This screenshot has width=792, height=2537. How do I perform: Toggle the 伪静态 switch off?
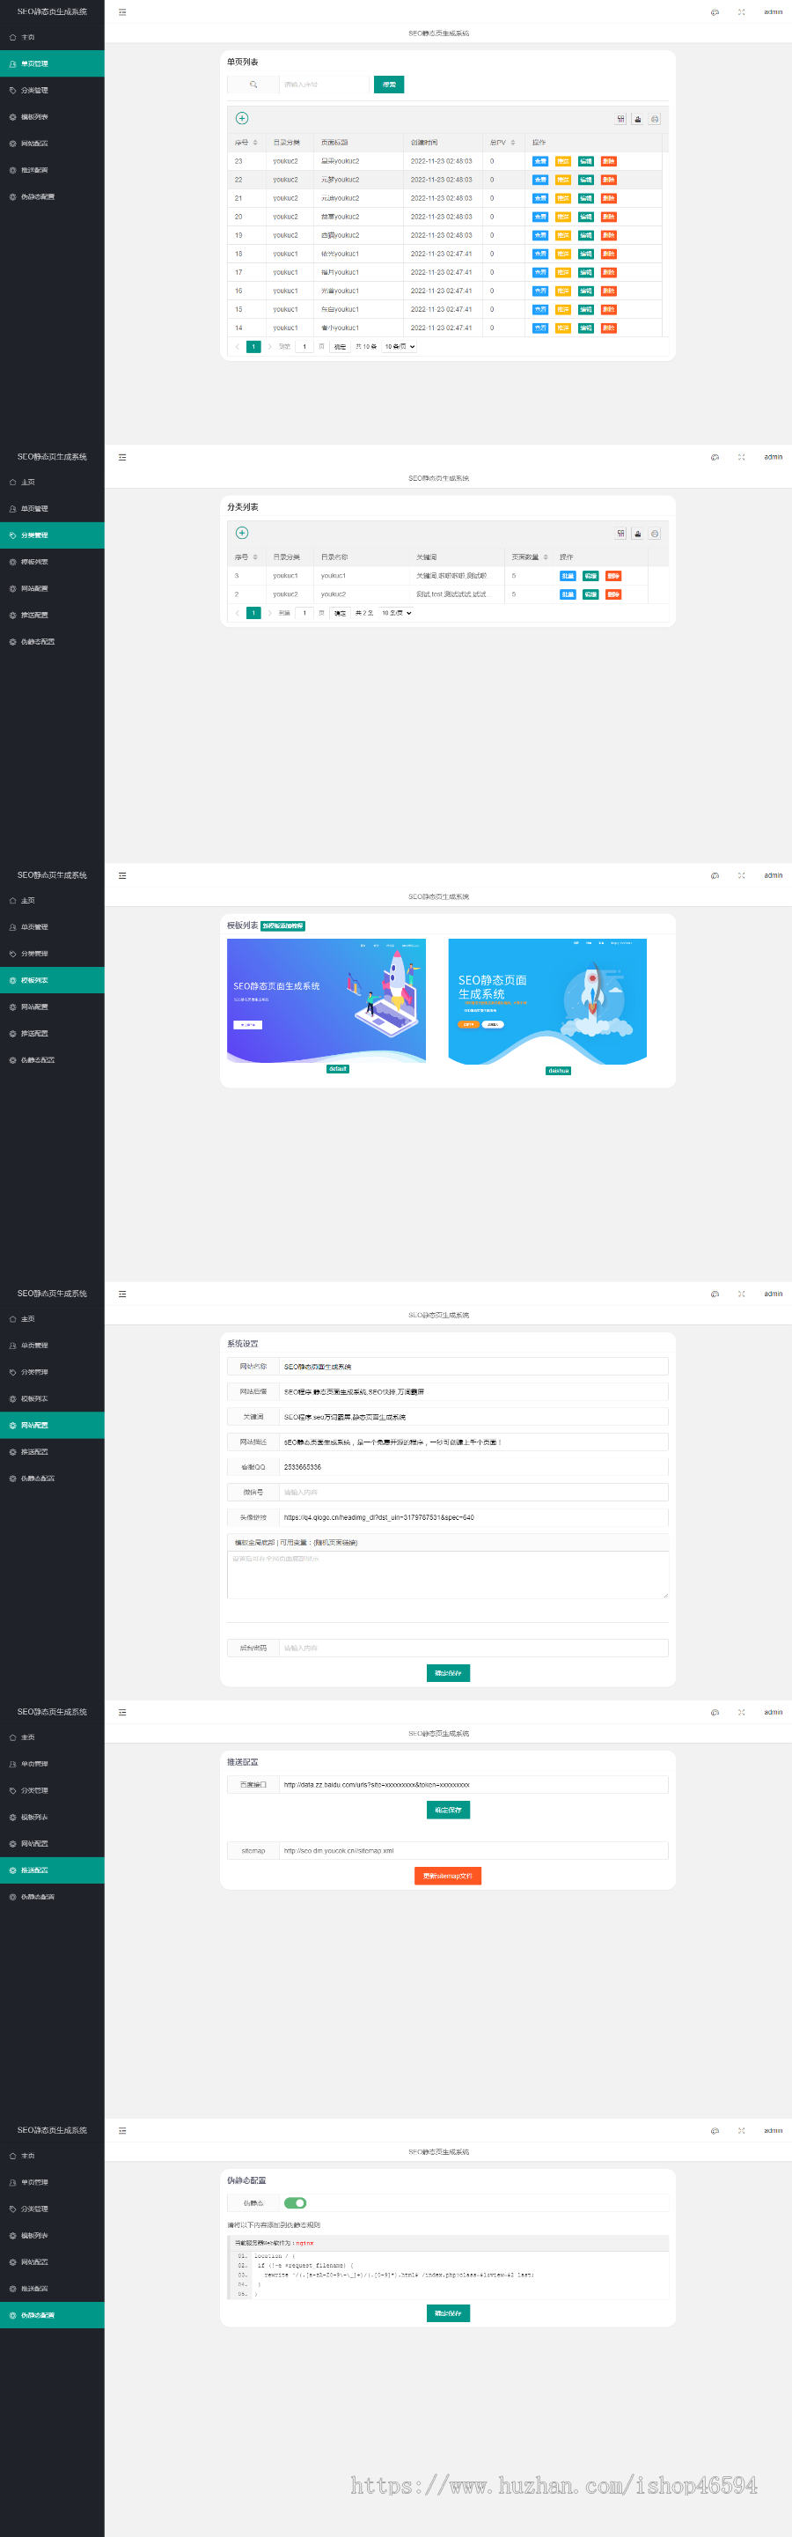[295, 2203]
